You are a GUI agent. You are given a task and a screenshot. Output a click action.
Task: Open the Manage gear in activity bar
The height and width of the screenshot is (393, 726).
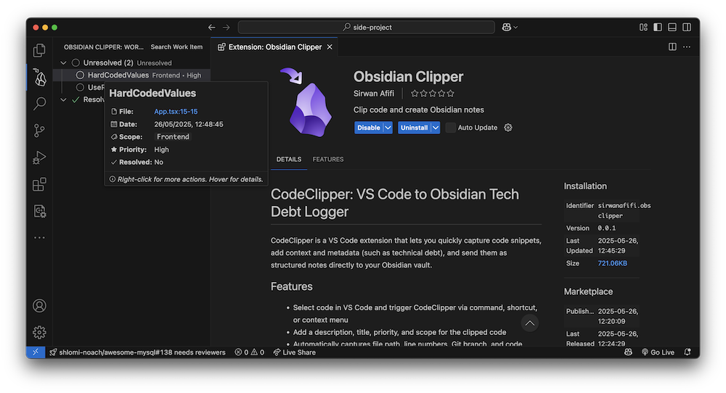(39, 332)
